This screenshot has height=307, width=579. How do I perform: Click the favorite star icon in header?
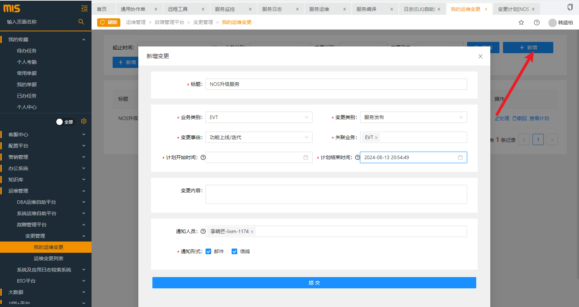coord(521,23)
